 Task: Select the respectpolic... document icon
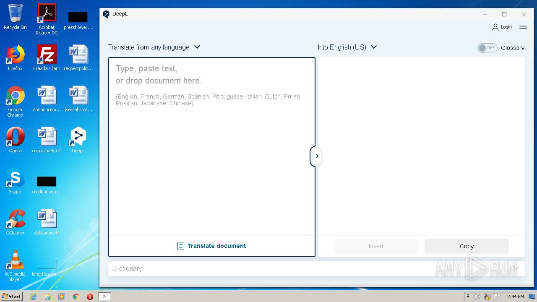(78, 58)
